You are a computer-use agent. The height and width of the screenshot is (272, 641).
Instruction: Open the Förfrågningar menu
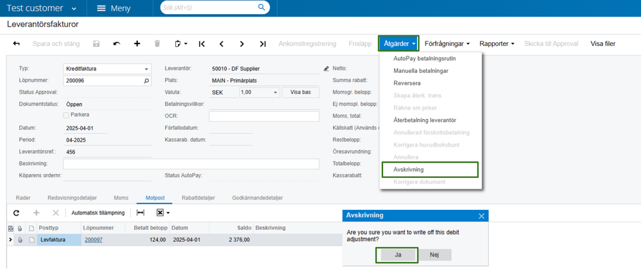click(x=447, y=44)
